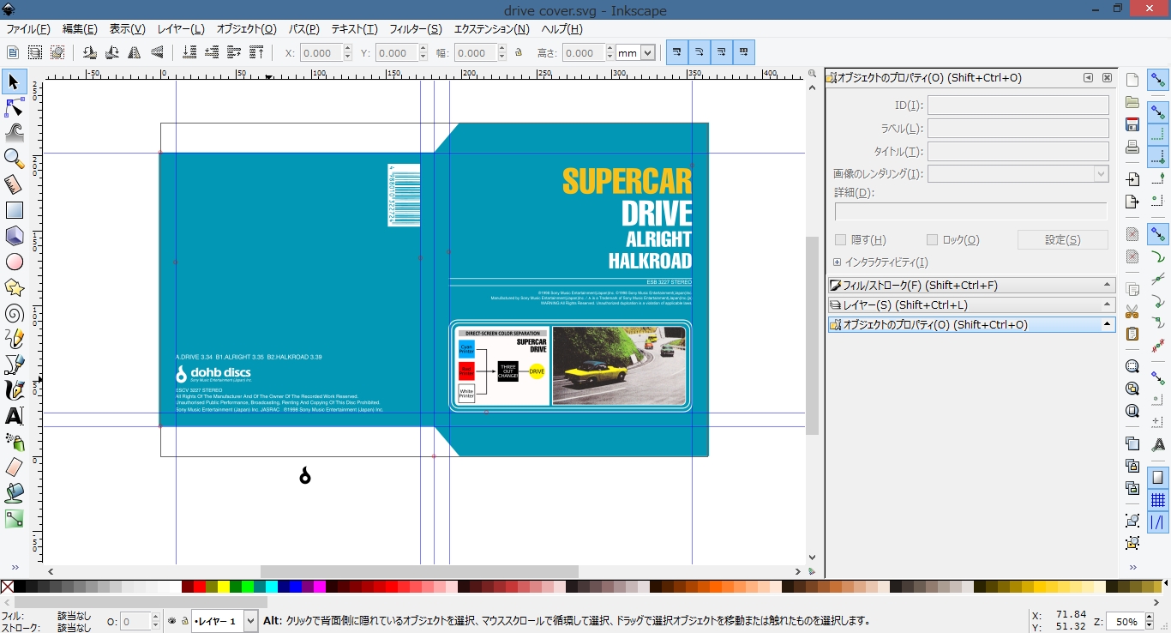Select the Zoom magnifier tool
The height and width of the screenshot is (633, 1171).
(x=14, y=159)
